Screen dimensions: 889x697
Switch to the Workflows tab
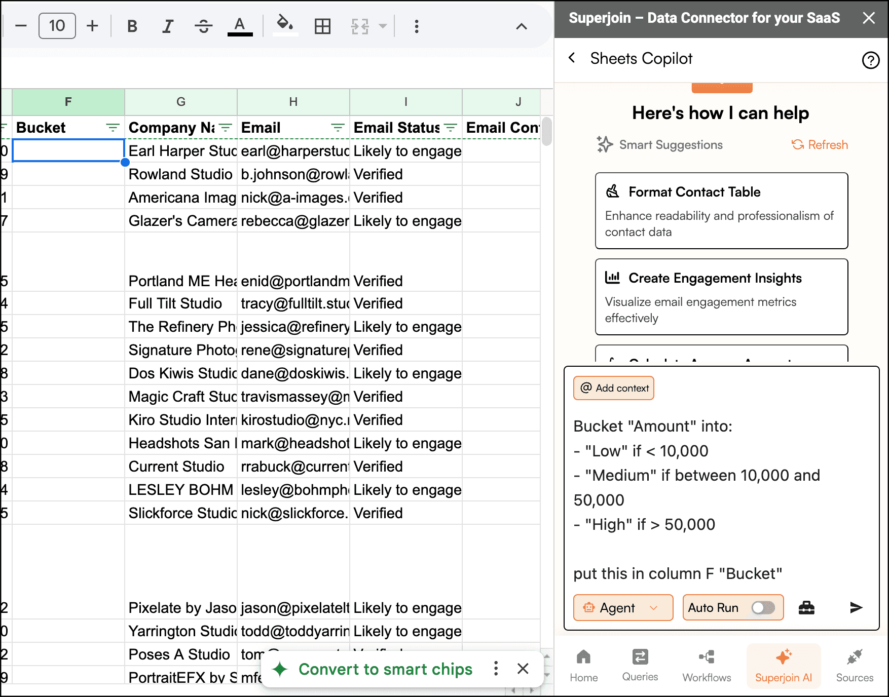pos(707,666)
